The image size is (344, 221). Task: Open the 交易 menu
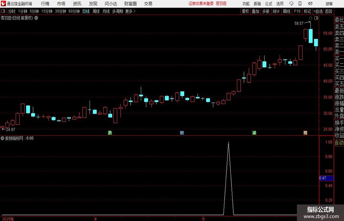click(148, 4)
